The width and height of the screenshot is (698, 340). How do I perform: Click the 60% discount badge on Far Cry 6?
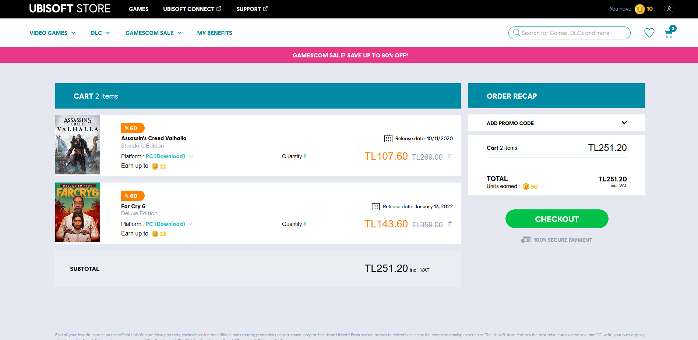133,196
